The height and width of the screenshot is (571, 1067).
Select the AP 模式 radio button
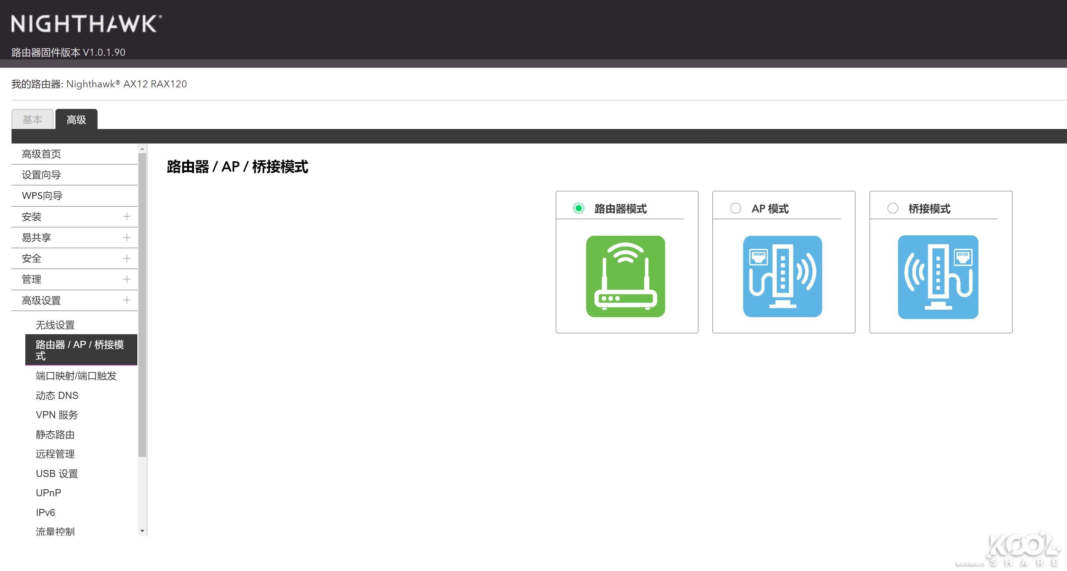click(x=735, y=208)
